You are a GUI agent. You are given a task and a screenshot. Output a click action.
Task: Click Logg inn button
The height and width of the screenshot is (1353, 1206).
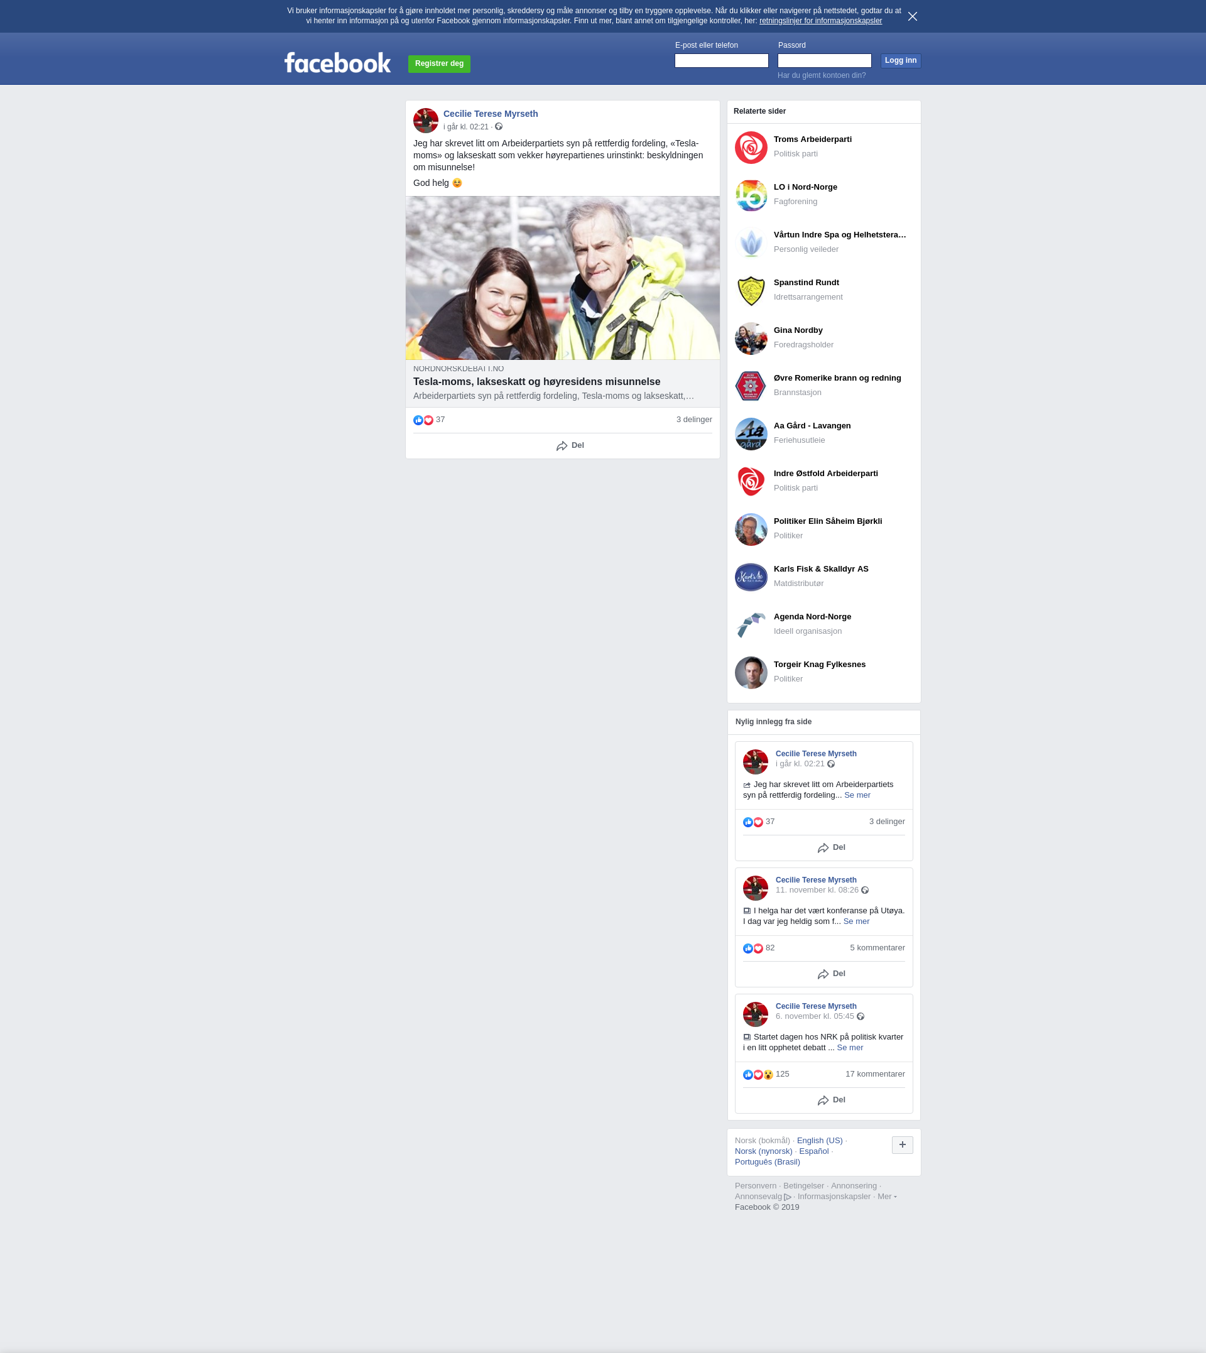[x=900, y=60]
